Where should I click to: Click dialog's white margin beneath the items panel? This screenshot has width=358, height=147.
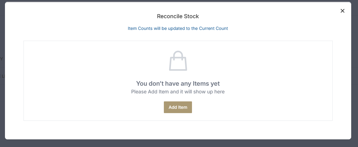coord(178,130)
